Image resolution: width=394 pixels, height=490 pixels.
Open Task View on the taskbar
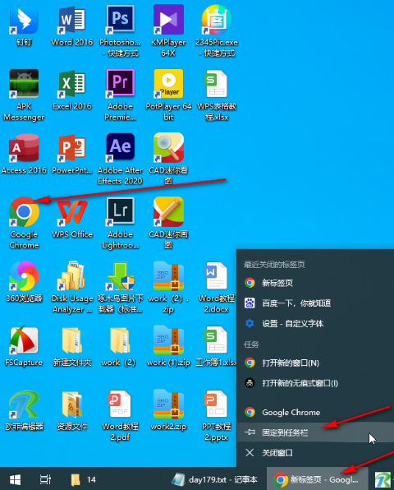45,479
